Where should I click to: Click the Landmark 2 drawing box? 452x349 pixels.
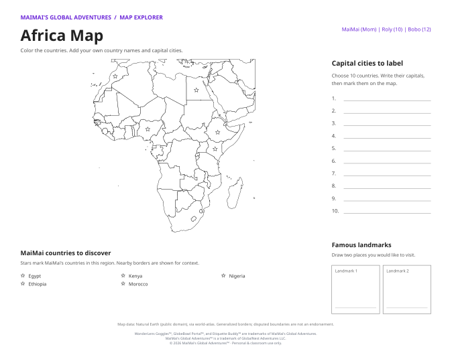pos(407,289)
